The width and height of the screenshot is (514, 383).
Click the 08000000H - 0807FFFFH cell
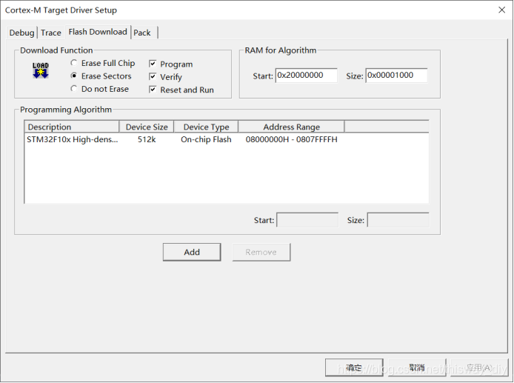pyautogui.click(x=291, y=139)
